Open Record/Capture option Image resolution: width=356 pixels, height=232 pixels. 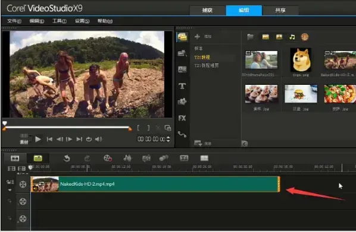point(108,158)
